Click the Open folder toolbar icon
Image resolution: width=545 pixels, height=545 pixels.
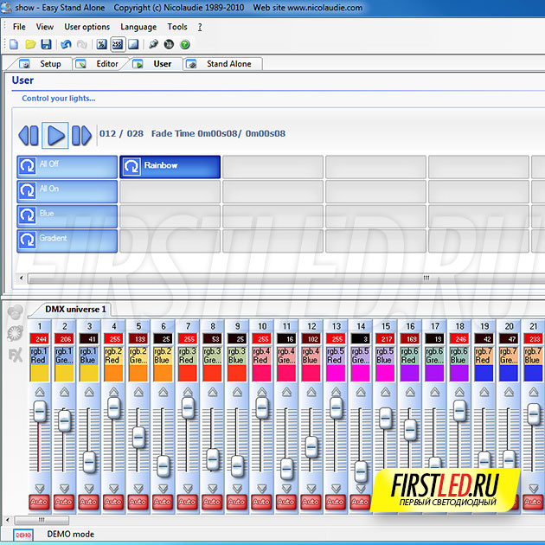pyautogui.click(x=29, y=44)
